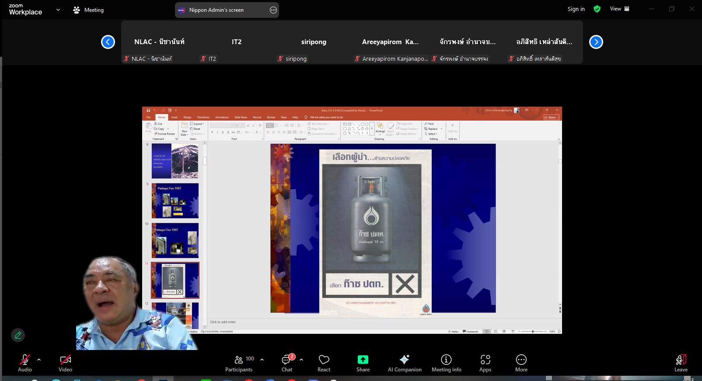Switch to the PowerPoint Insert tab
The width and height of the screenshot is (702, 381).
tap(175, 117)
